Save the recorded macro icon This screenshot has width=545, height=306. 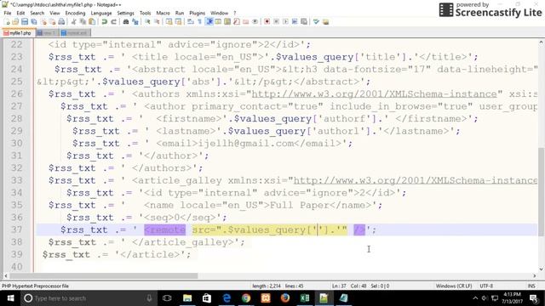[304, 22]
